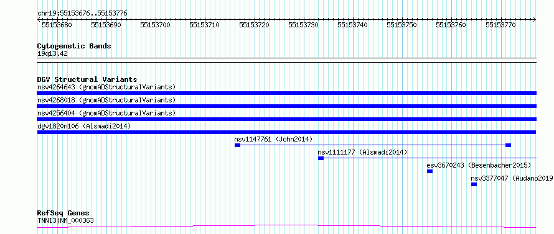Click the thin connector line of nsv1111177

click(430, 158)
